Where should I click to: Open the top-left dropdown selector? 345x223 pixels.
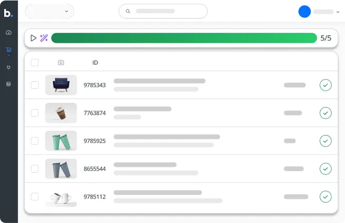click(x=49, y=11)
